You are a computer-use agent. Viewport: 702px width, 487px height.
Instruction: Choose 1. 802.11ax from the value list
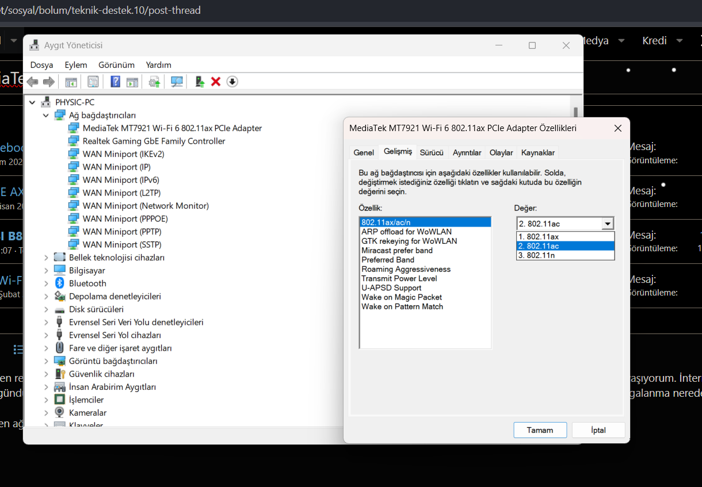(565, 236)
